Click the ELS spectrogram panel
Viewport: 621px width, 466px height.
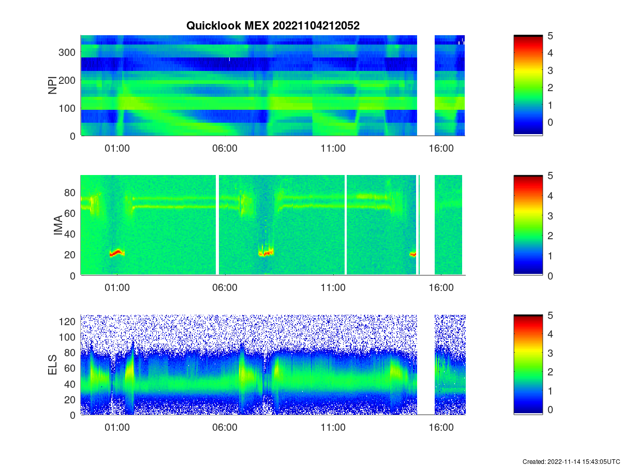point(273,365)
